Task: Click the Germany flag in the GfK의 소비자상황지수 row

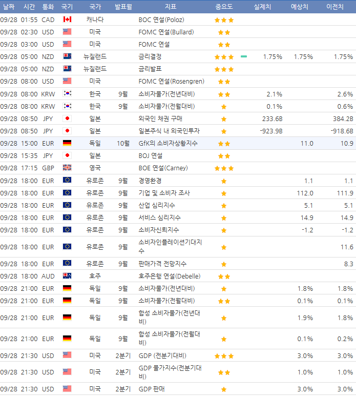Action: coord(67,143)
